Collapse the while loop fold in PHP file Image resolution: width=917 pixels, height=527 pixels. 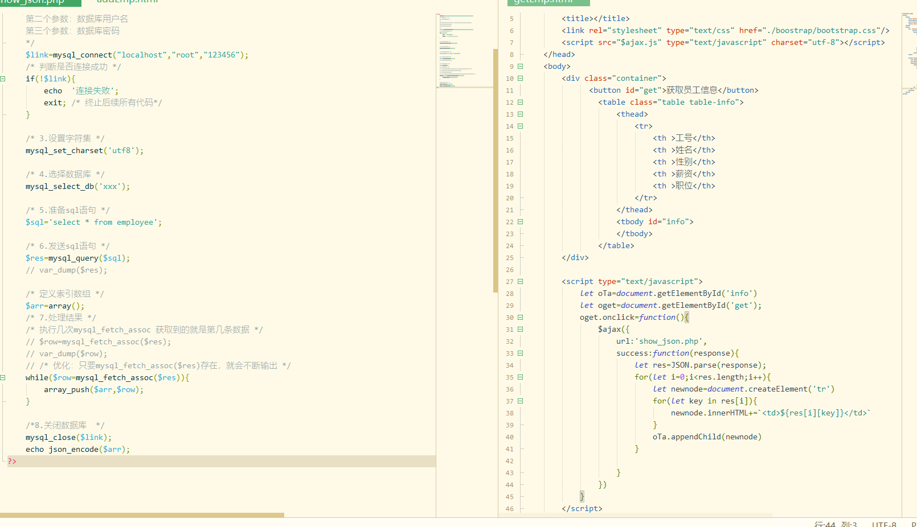(x=3, y=378)
